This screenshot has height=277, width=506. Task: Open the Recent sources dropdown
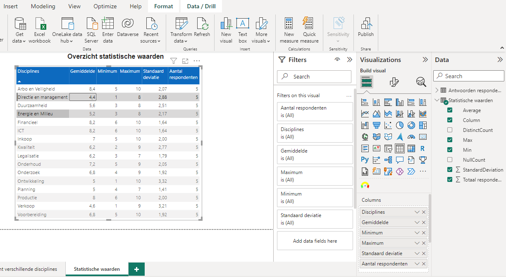(151, 30)
